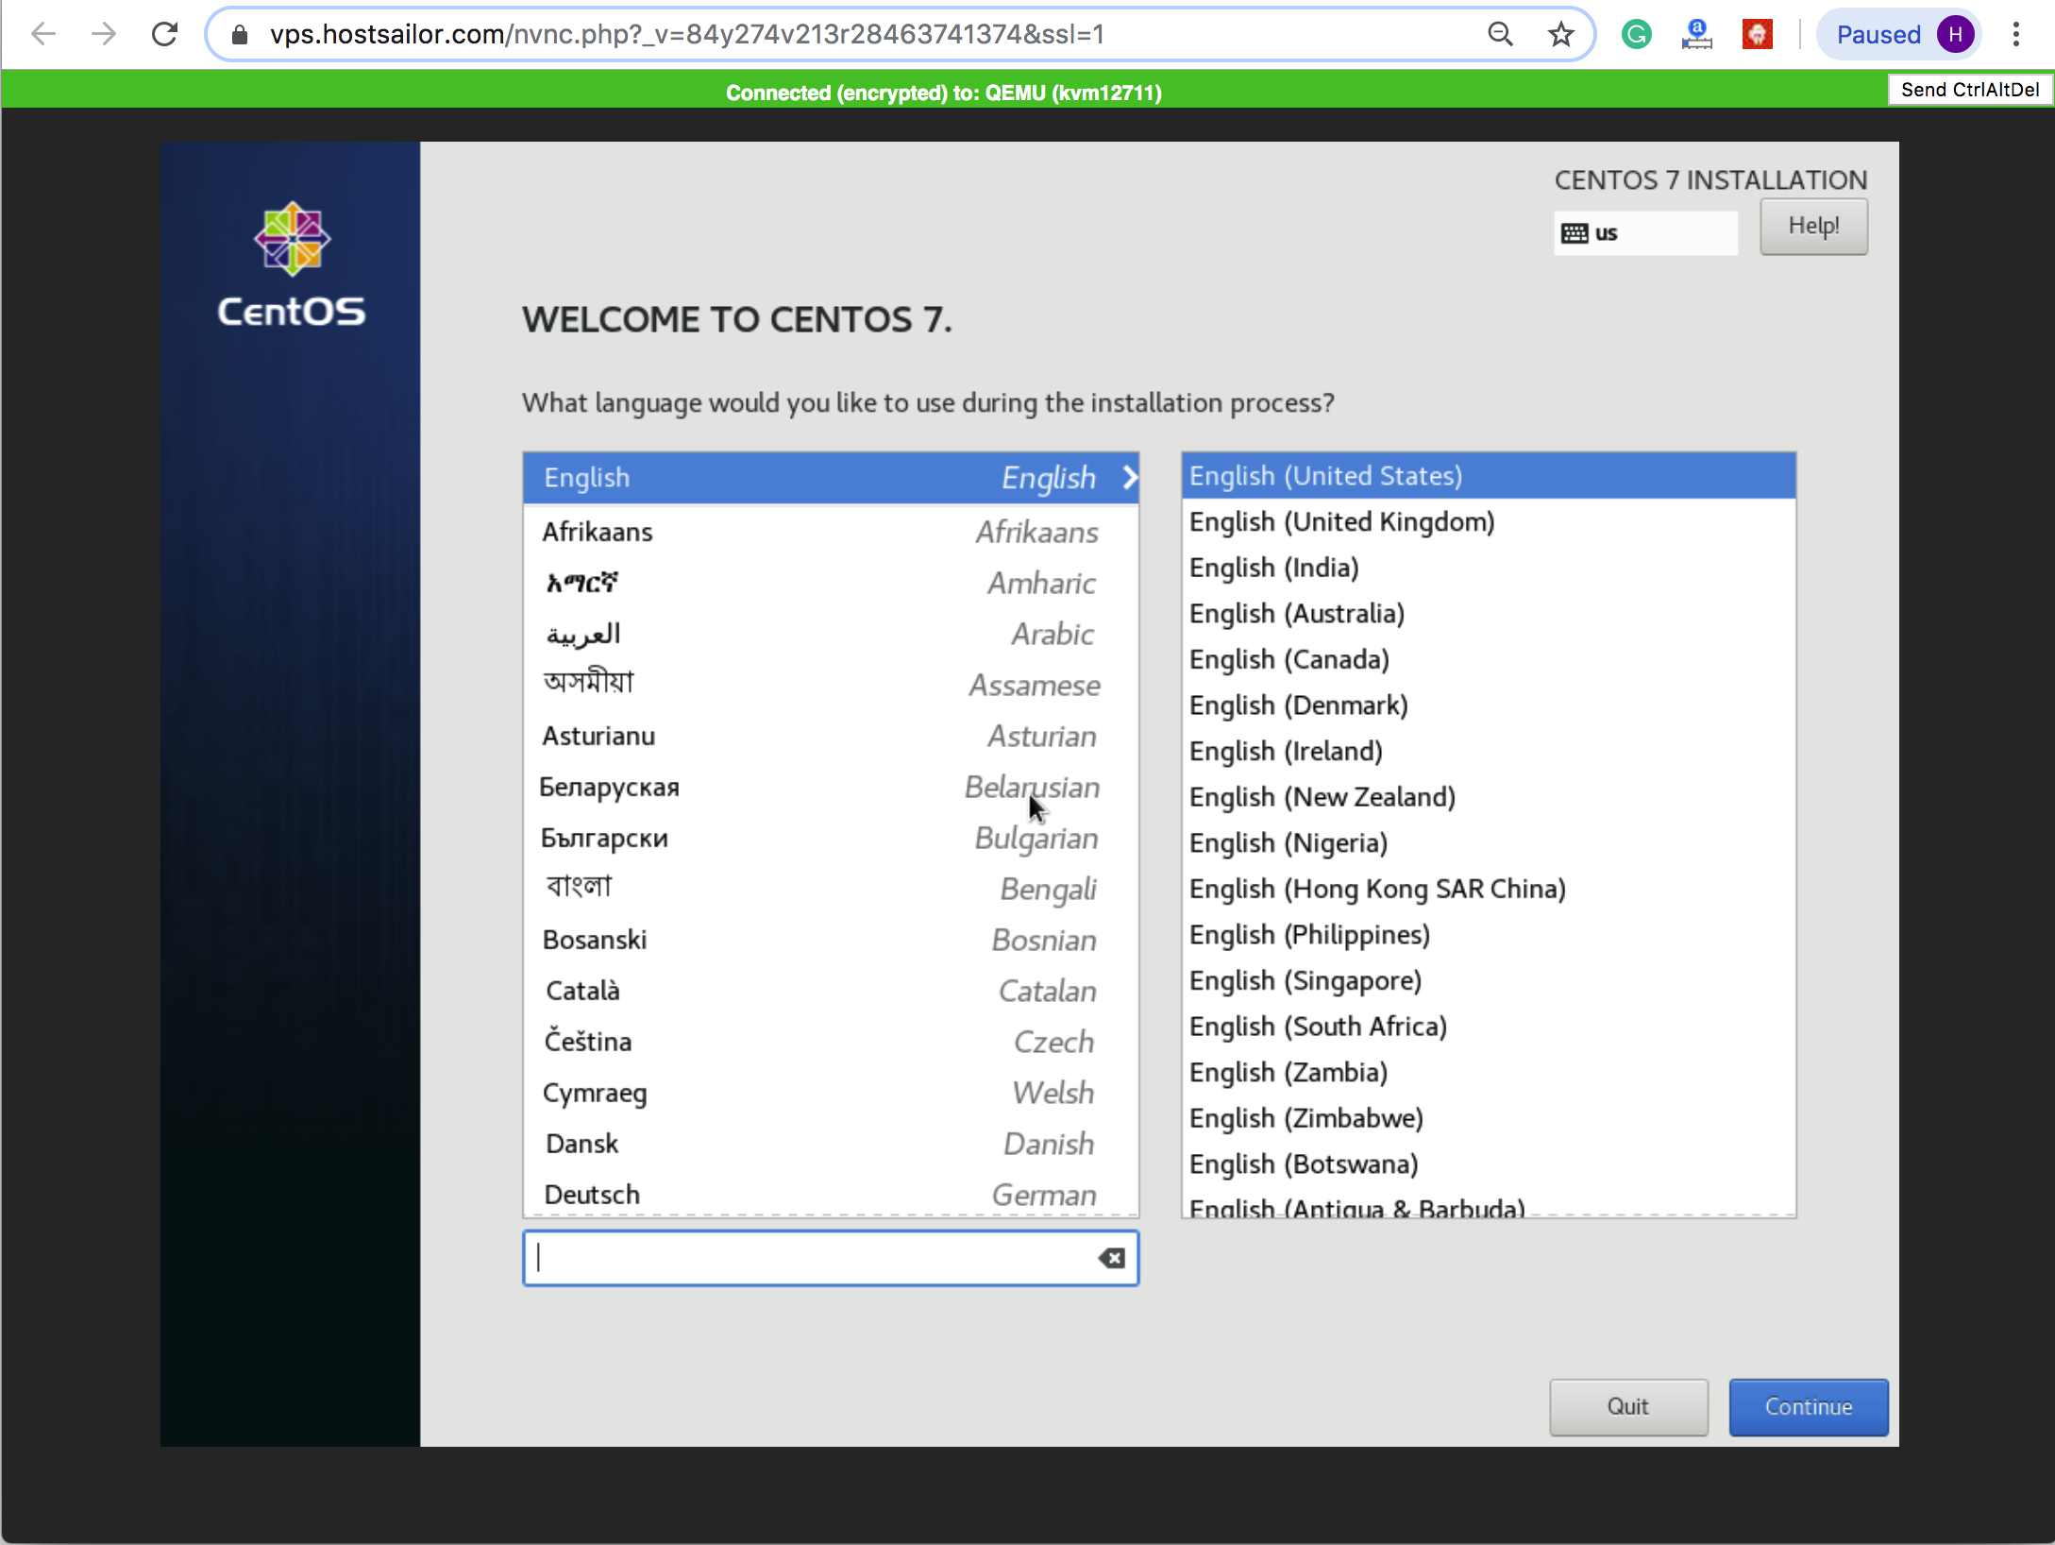The height and width of the screenshot is (1545, 2055).
Task: Click the Help button icon
Action: point(1811,226)
